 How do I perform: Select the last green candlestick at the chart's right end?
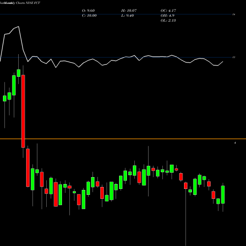[x=223, y=195]
